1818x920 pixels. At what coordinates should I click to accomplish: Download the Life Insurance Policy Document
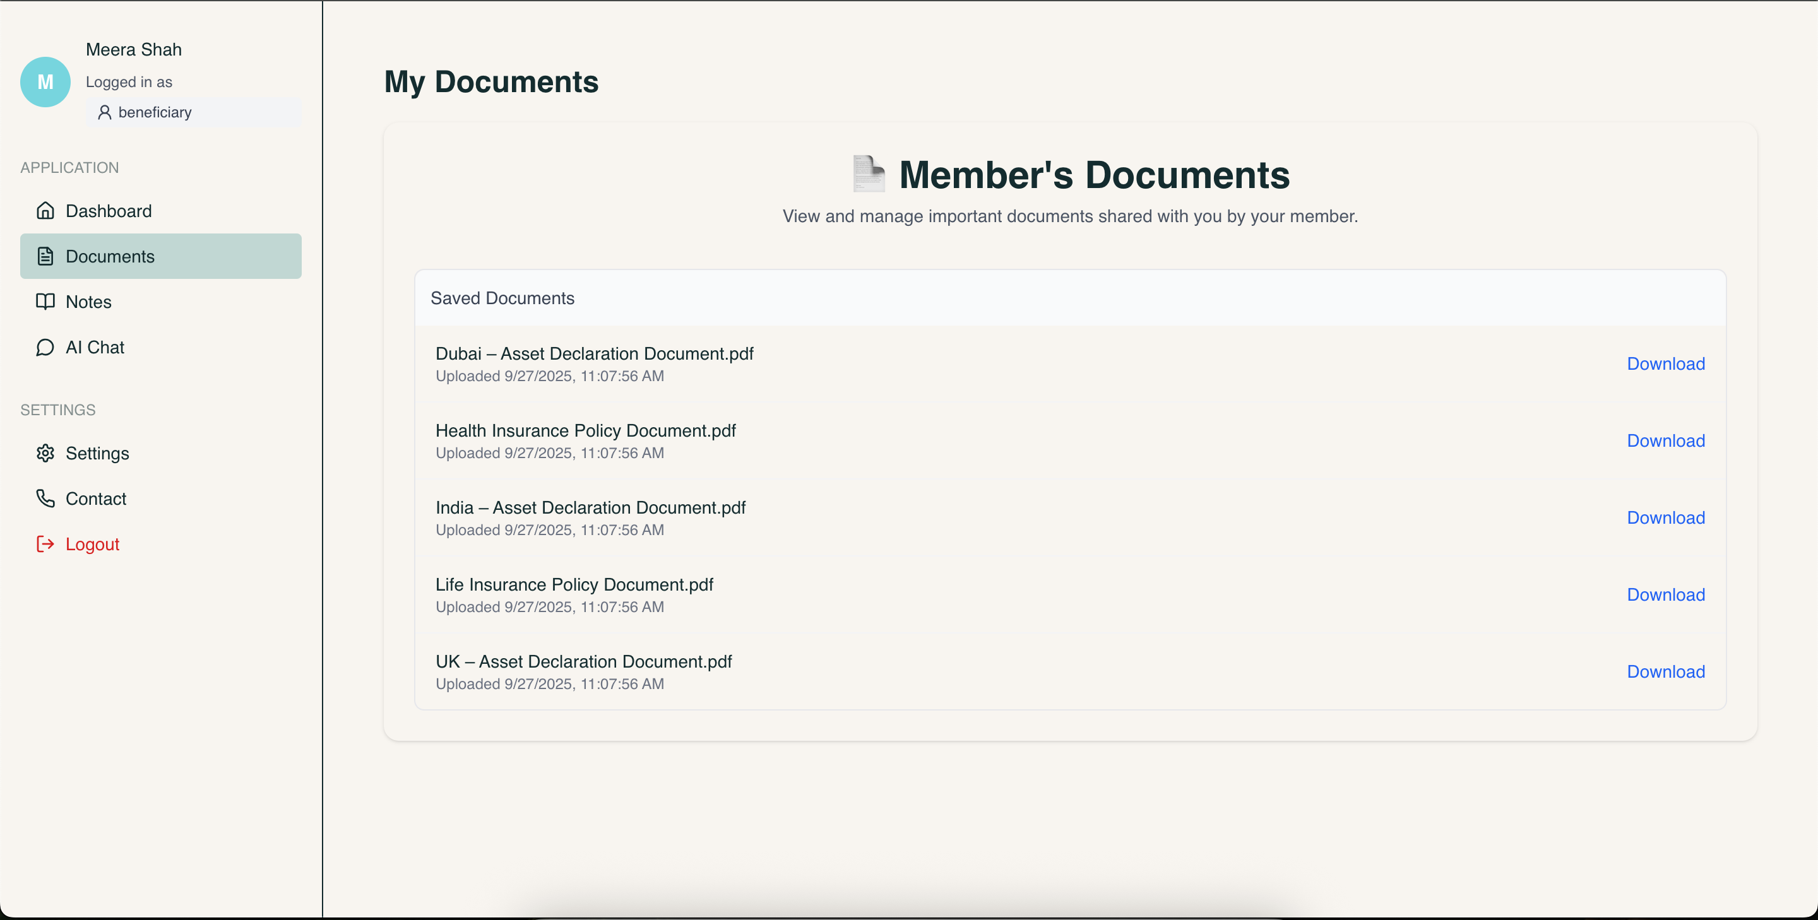tap(1666, 594)
